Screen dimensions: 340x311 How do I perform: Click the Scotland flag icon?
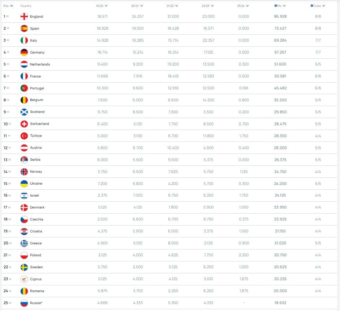(24, 112)
